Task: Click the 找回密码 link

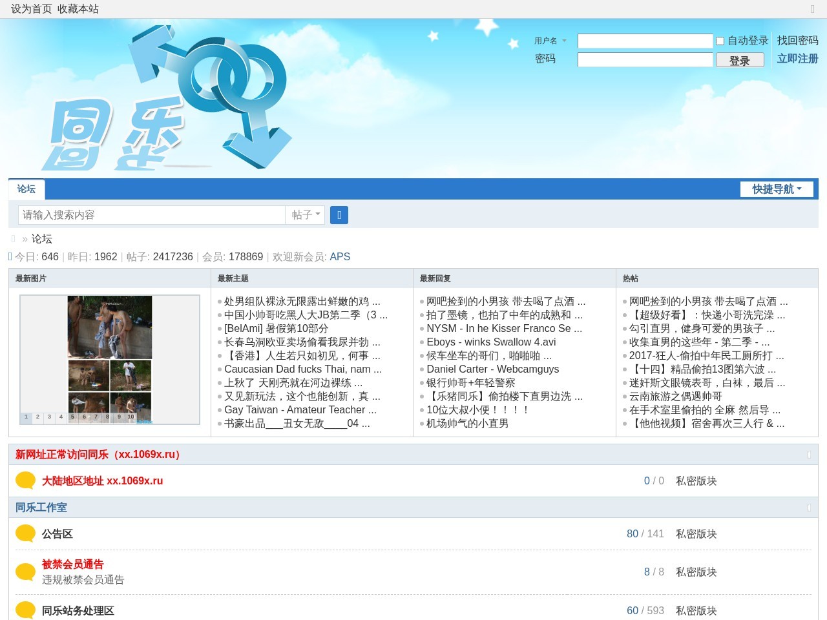Action: click(797, 41)
